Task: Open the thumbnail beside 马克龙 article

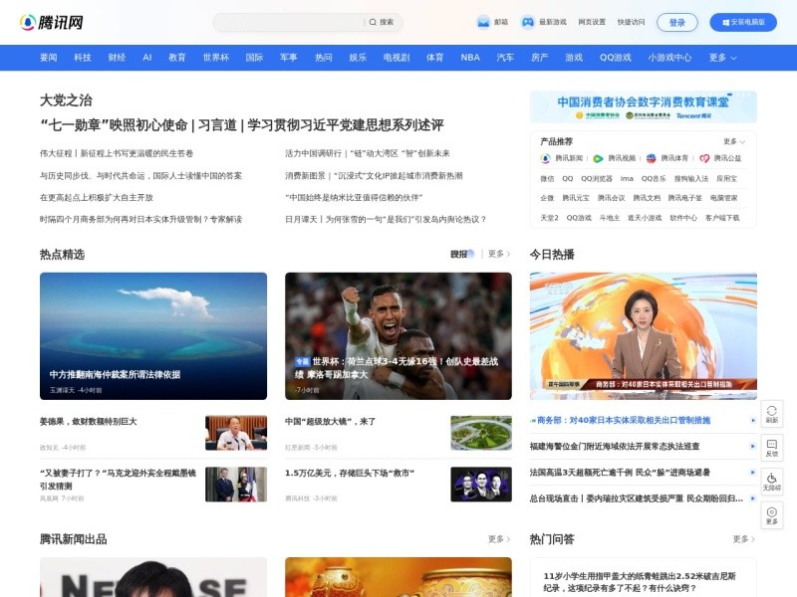Action: click(236, 485)
